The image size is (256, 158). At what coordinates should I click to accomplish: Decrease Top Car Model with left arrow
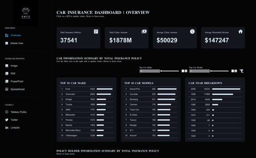click(233, 71)
